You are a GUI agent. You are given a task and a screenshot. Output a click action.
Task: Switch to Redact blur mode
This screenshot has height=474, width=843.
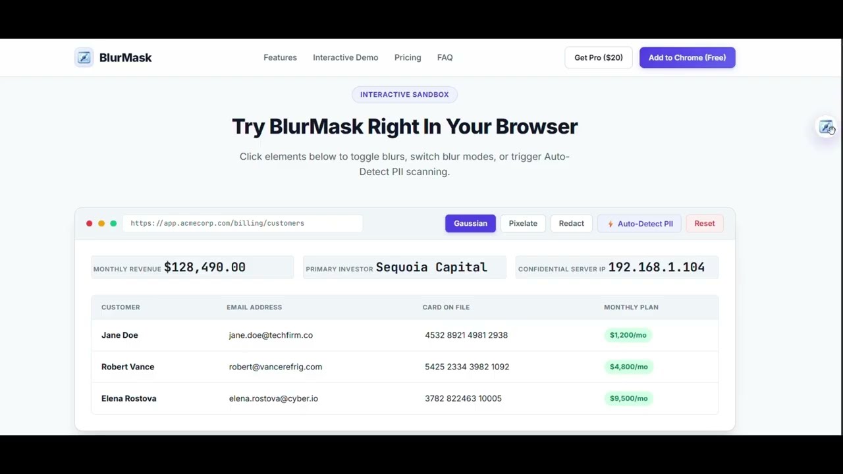571,223
